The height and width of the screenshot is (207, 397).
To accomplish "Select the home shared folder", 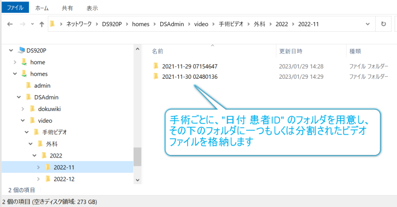I will click(x=38, y=62).
